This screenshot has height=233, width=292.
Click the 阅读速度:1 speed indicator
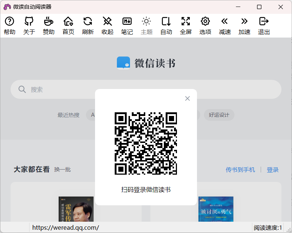[x=268, y=226]
